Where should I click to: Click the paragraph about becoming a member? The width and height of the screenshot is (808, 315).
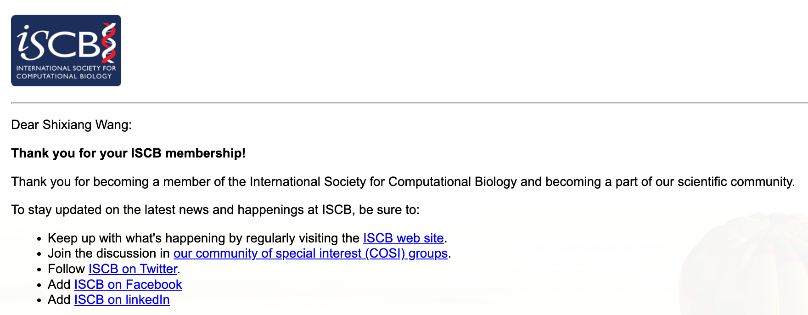[x=403, y=182]
